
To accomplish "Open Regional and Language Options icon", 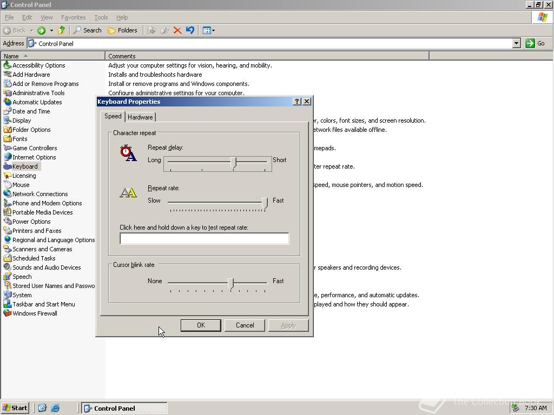I will [x=7, y=239].
